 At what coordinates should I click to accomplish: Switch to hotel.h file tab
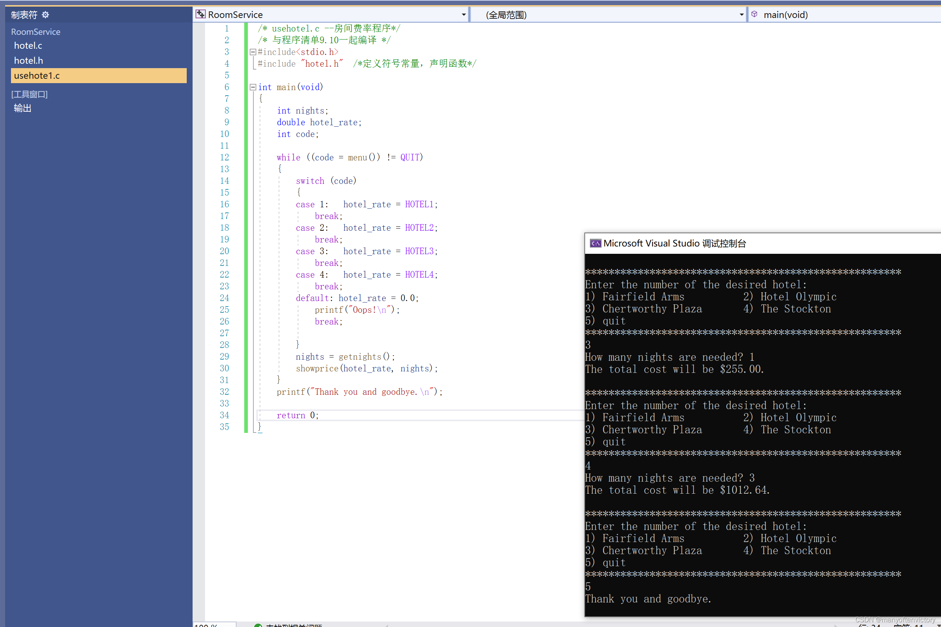pyautogui.click(x=29, y=60)
